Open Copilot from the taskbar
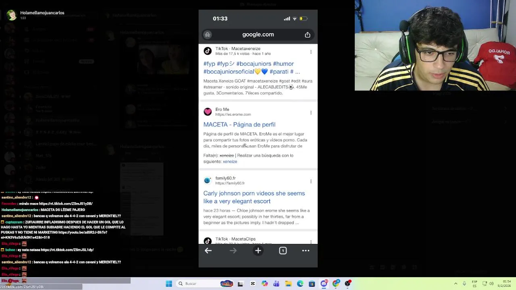The height and width of the screenshot is (290, 516). 264,284
